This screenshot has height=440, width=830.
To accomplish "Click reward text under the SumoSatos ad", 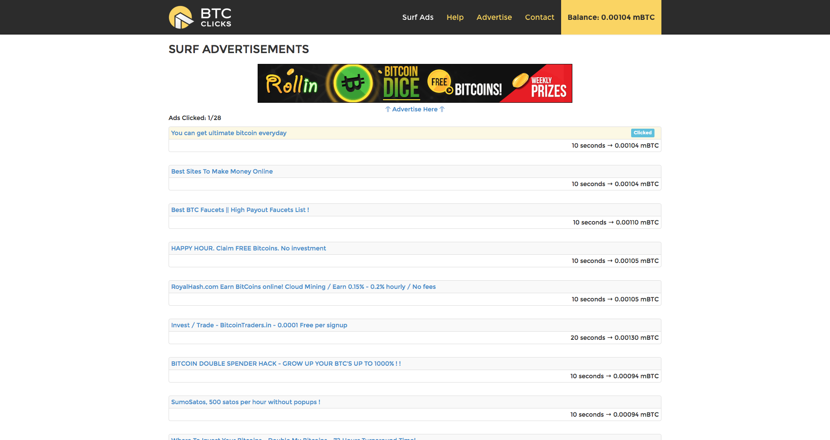I will (x=614, y=415).
